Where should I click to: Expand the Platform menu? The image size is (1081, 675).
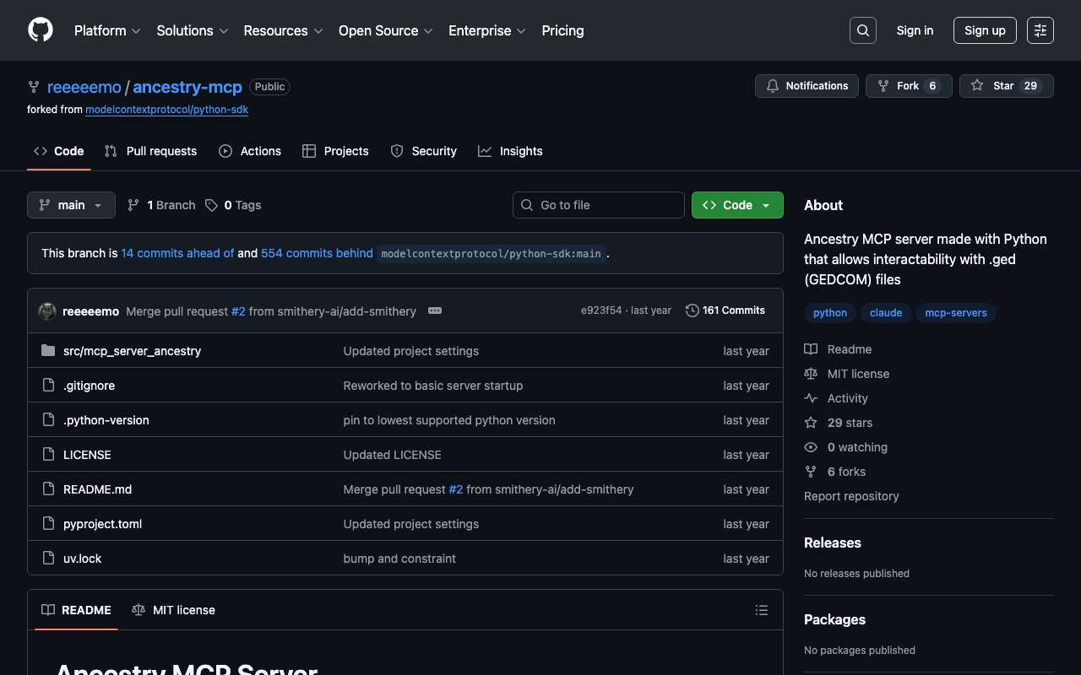coord(107,30)
